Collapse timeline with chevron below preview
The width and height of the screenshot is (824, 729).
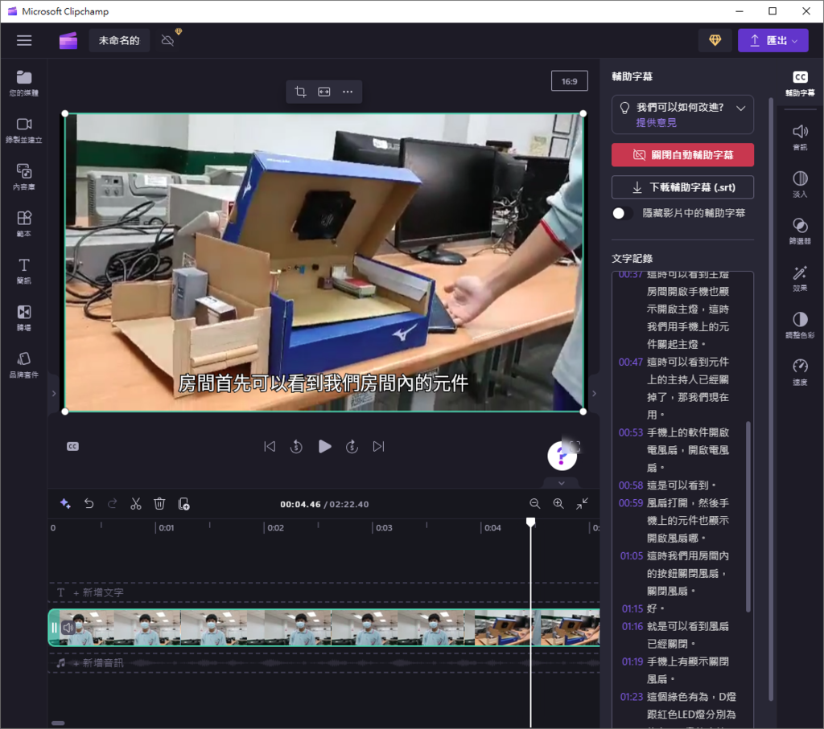562,483
